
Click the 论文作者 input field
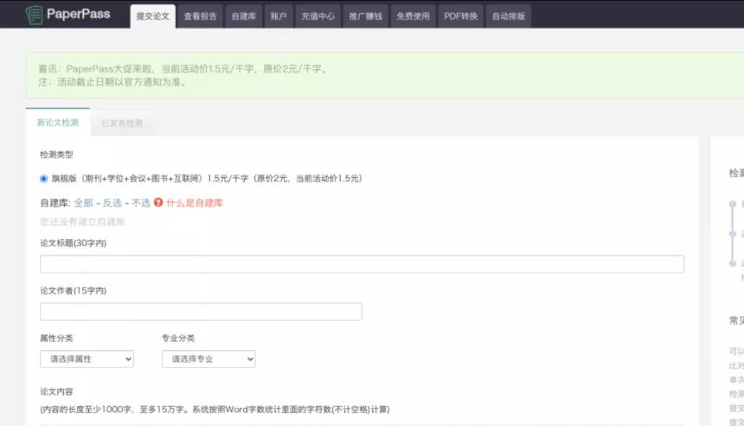[x=202, y=311]
